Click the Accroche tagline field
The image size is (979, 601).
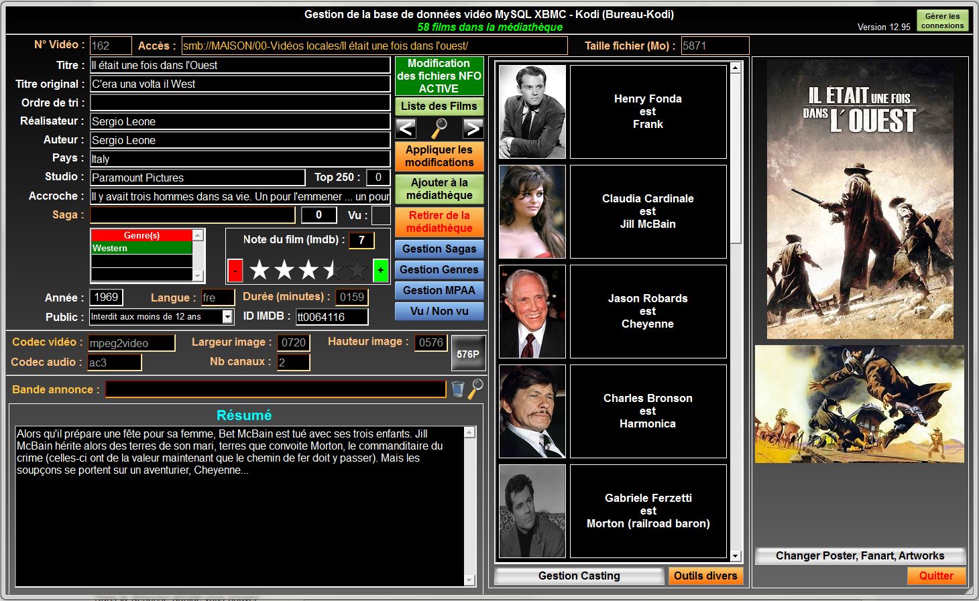point(240,196)
